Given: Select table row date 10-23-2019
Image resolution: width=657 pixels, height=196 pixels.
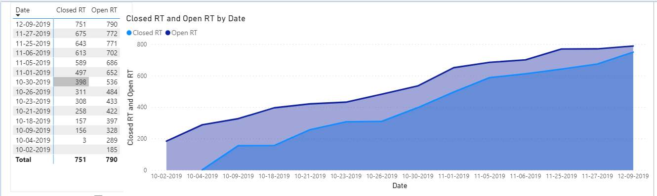Looking at the screenshot, I should click(33, 101).
